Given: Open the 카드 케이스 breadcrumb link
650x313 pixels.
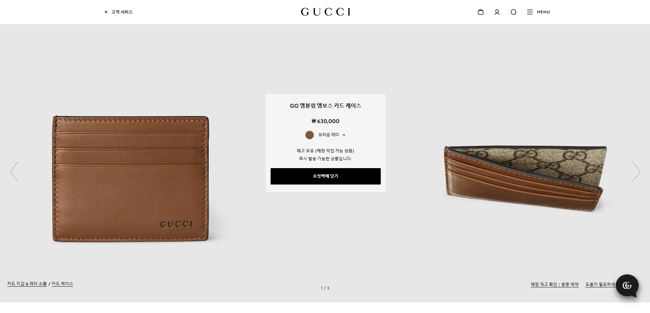Looking at the screenshot, I should [x=62, y=284].
